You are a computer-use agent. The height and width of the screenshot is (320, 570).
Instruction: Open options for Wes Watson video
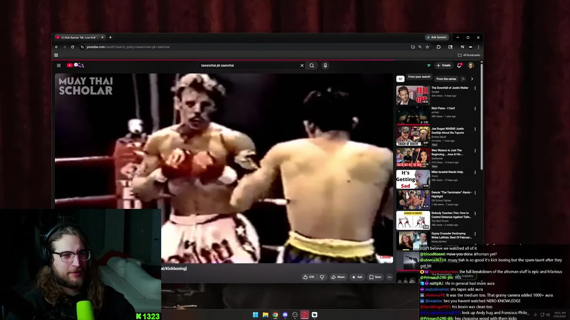tap(475, 151)
